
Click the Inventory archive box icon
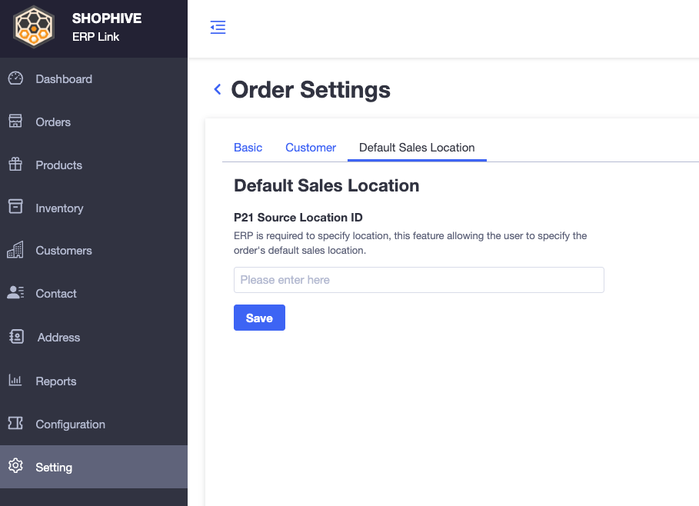pyautogui.click(x=15, y=206)
